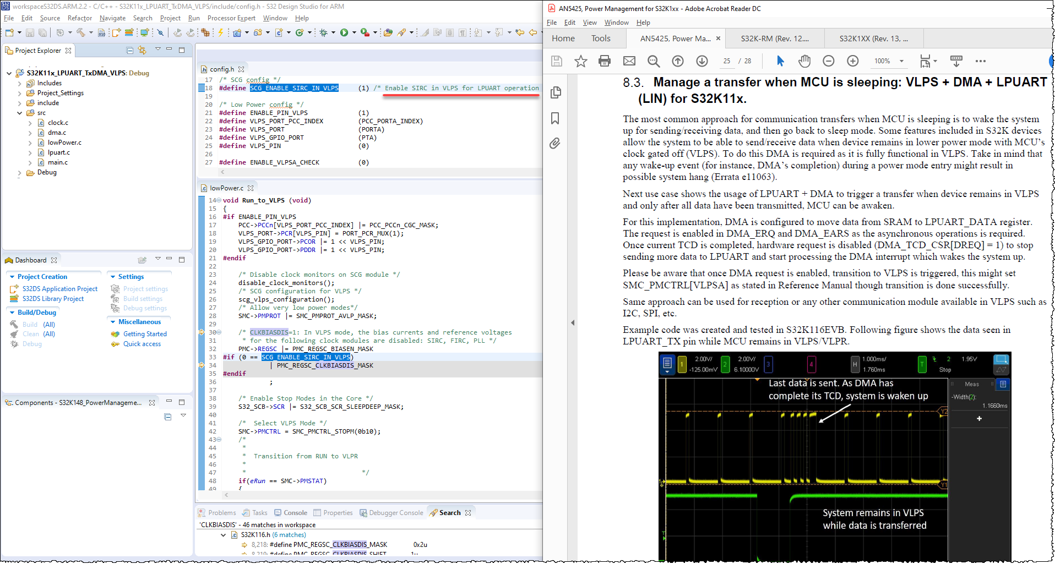Click the hammer Build icon in the toolbar
1055x564 pixels.
coord(80,33)
